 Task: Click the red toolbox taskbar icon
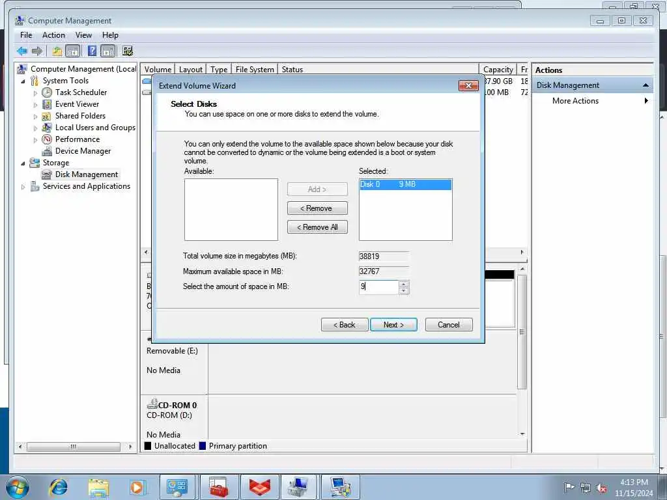(x=219, y=487)
